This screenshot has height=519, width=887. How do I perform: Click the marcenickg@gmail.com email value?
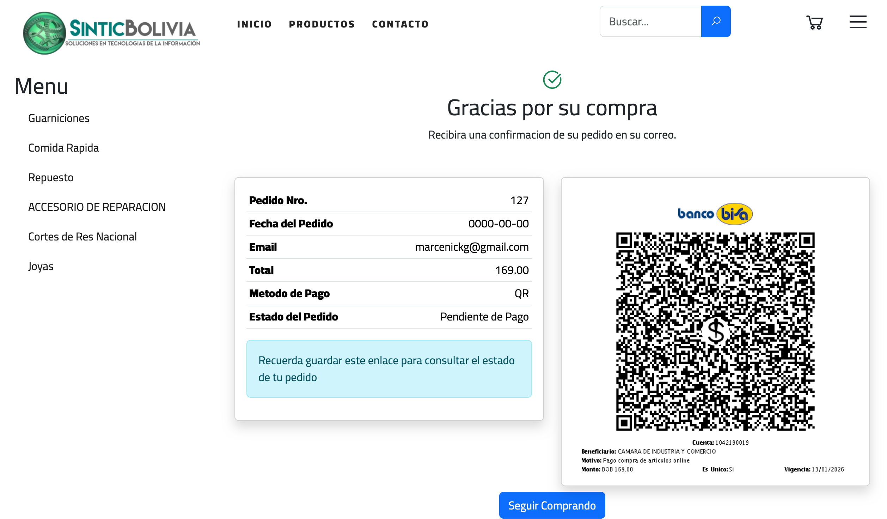pyautogui.click(x=472, y=247)
